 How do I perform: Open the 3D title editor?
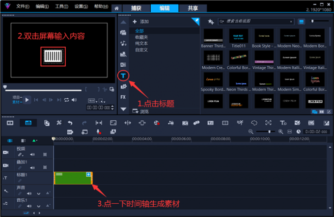[283, 123]
